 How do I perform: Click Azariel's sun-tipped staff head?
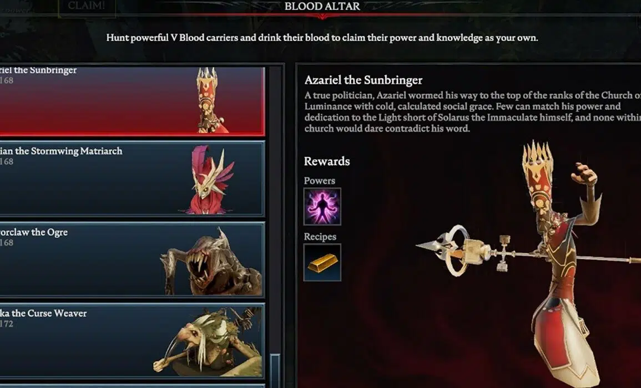click(446, 249)
